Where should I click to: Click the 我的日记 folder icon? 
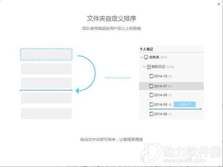pyautogui.click(x=149, y=67)
